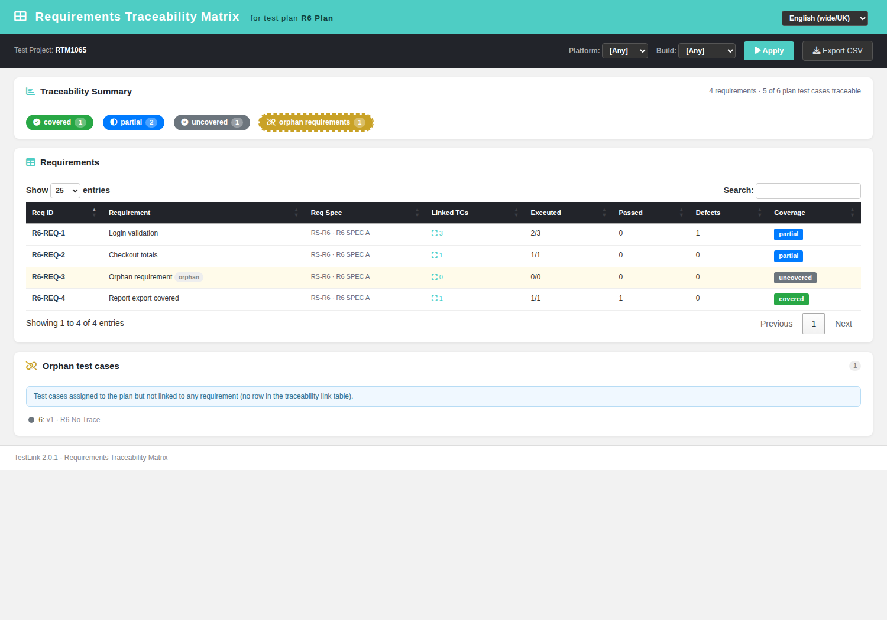This screenshot has height=620, width=887.
Task: Click the matrix grid icon in the header
Action: pyautogui.click(x=20, y=17)
